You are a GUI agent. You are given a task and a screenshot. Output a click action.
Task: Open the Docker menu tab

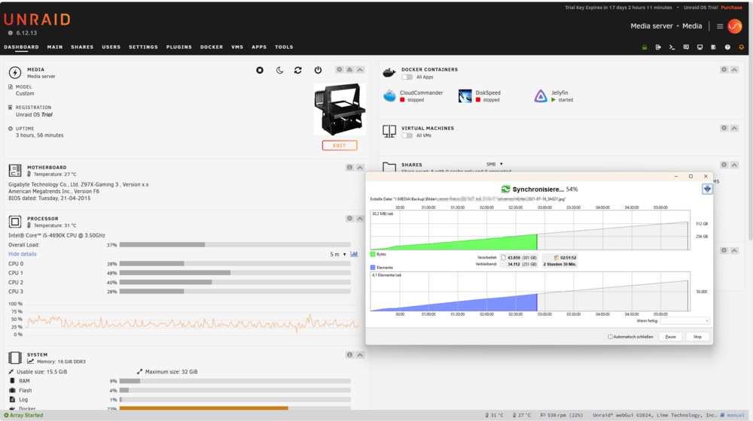tap(212, 47)
